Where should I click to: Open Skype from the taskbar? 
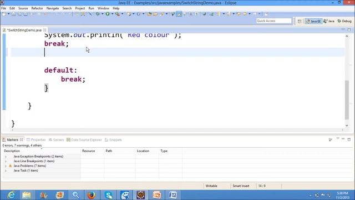click(109, 195)
